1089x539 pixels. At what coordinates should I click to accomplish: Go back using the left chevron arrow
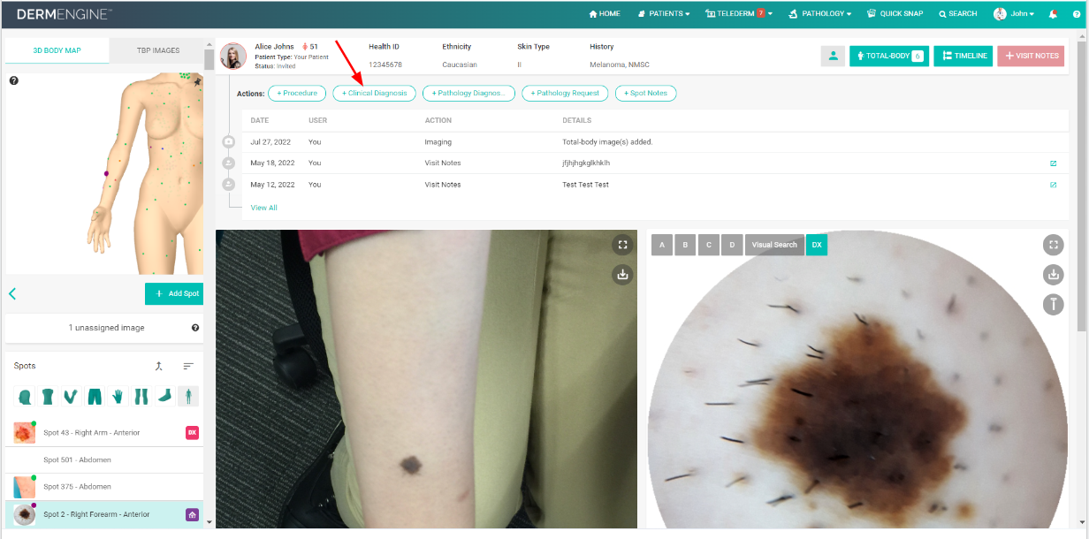[x=13, y=293]
